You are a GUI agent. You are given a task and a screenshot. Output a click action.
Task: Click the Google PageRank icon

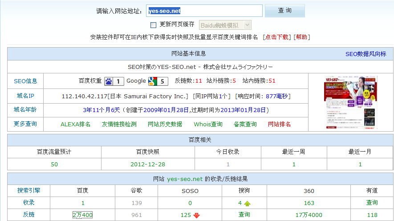point(153,81)
